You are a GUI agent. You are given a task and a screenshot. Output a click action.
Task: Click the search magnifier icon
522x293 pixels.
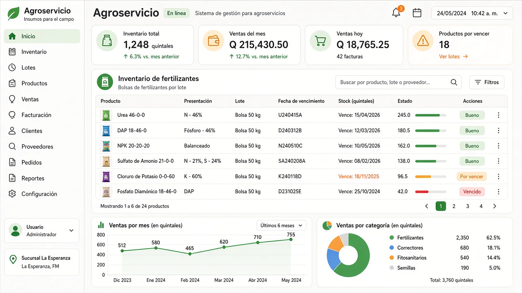coord(454,82)
